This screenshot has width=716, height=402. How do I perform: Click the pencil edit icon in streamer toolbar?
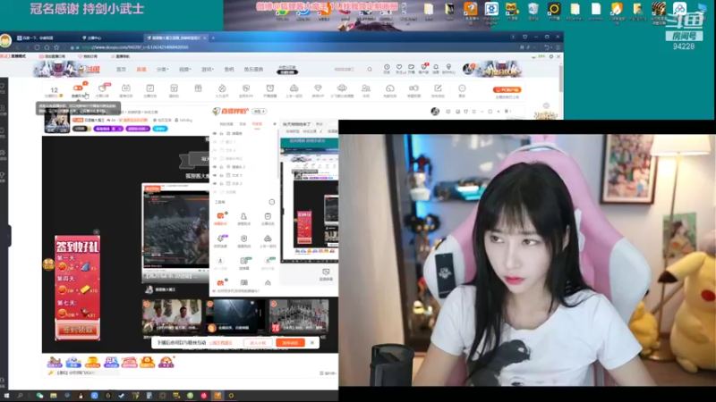coord(438,88)
